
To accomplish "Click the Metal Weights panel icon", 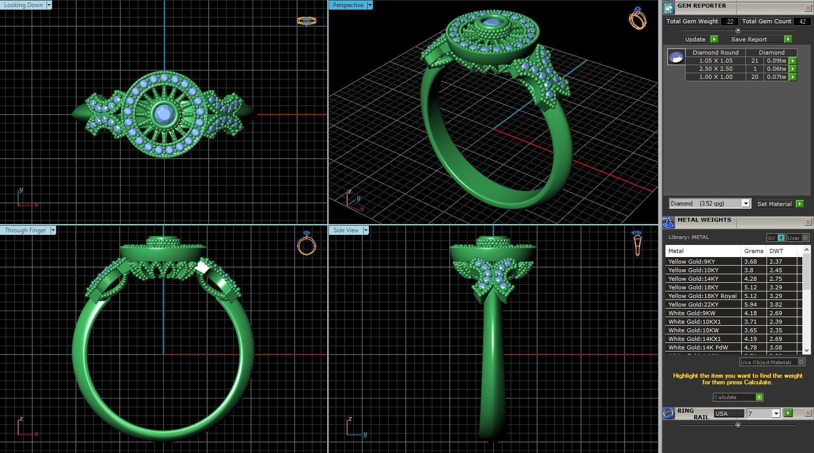I will (668, 223).
